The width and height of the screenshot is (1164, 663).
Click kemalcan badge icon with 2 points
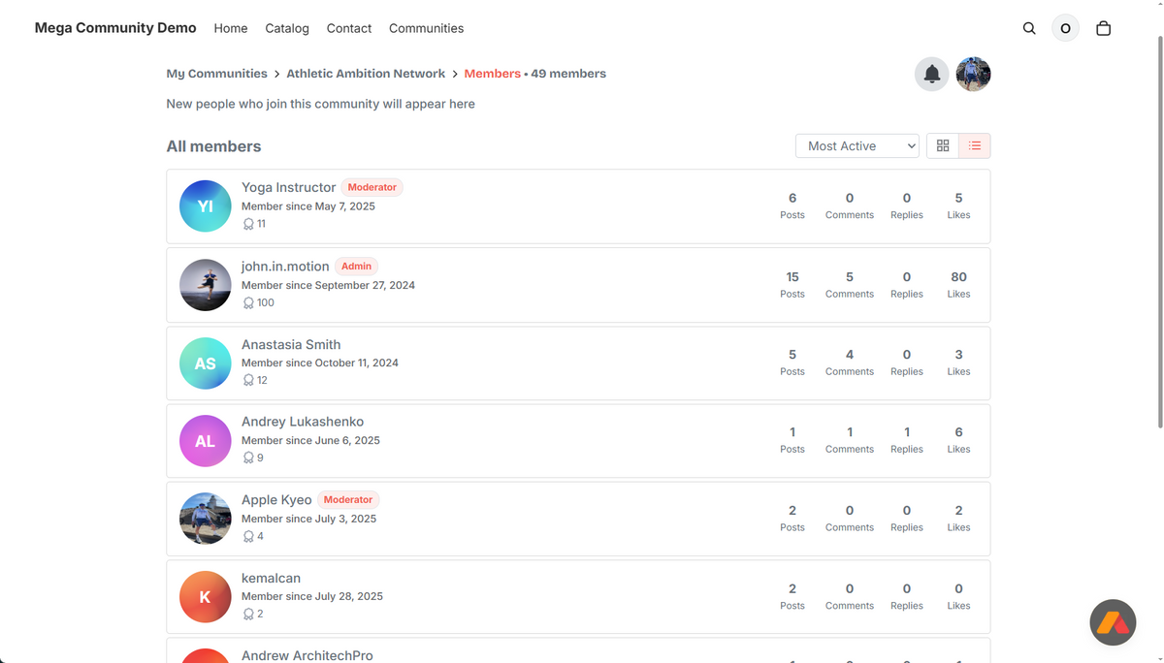248,614
